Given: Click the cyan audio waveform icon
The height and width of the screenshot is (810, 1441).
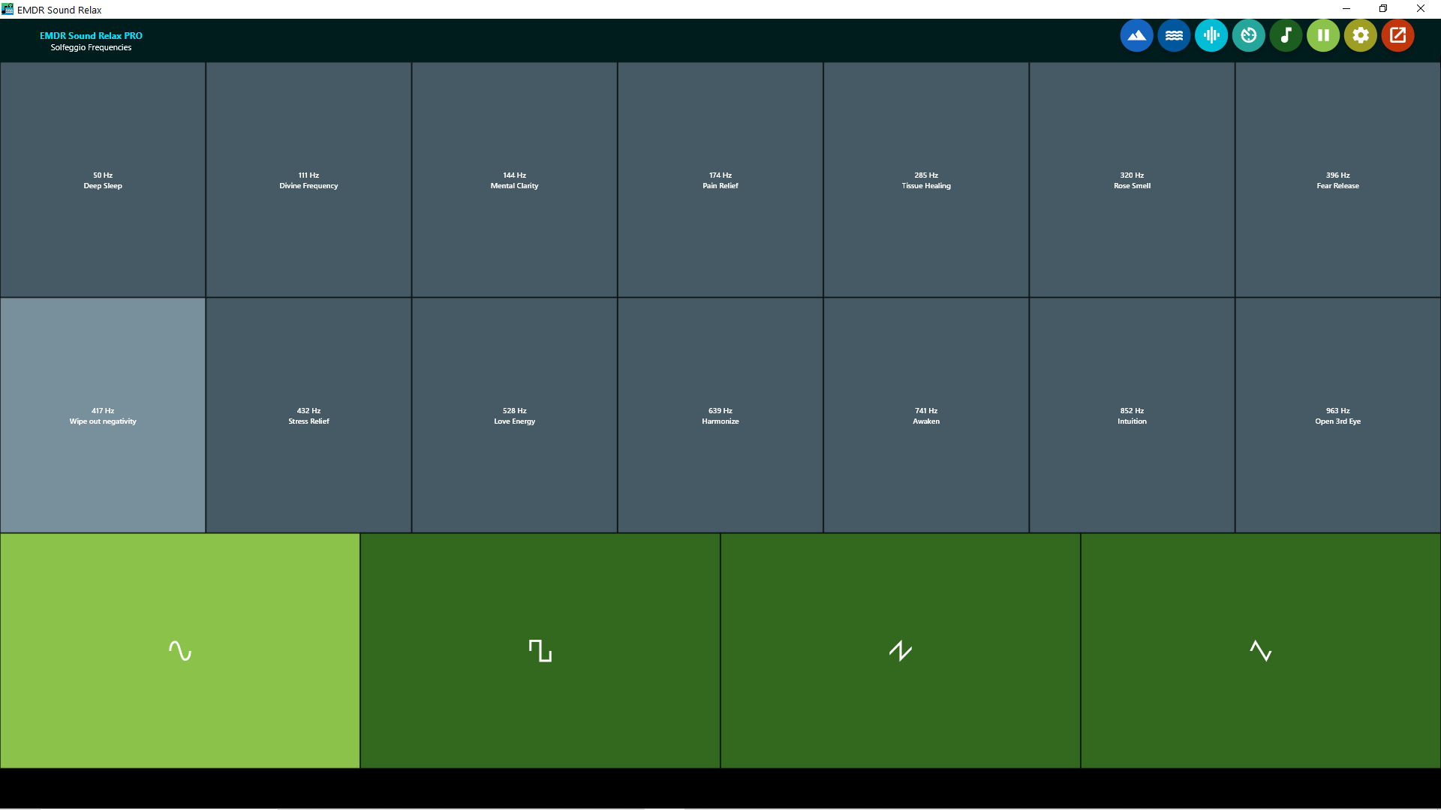Looking at the screenshot, I should coord(1211,35).
